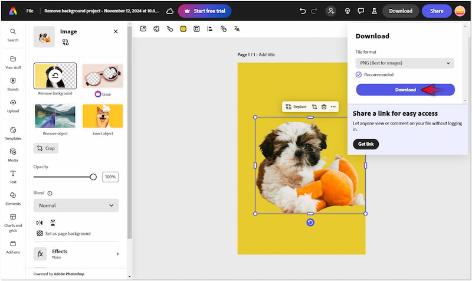
Task: Open Elements in left sidebar
Action: (13, 198)
